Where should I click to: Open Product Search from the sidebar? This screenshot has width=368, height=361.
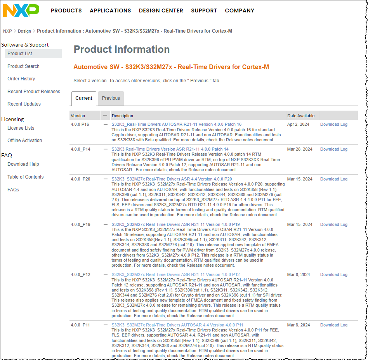click(24, 66)
